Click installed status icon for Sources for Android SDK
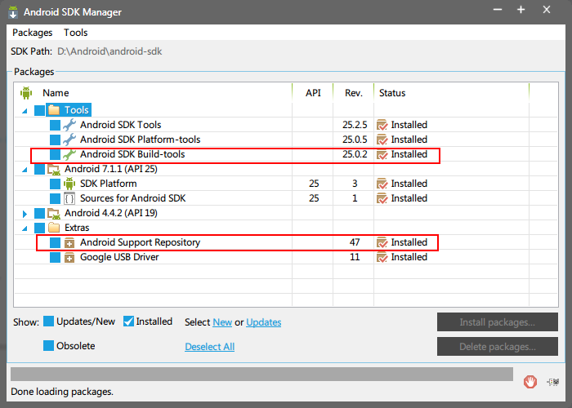This screenshot has width=572, height=408. [x=382, y=198]
